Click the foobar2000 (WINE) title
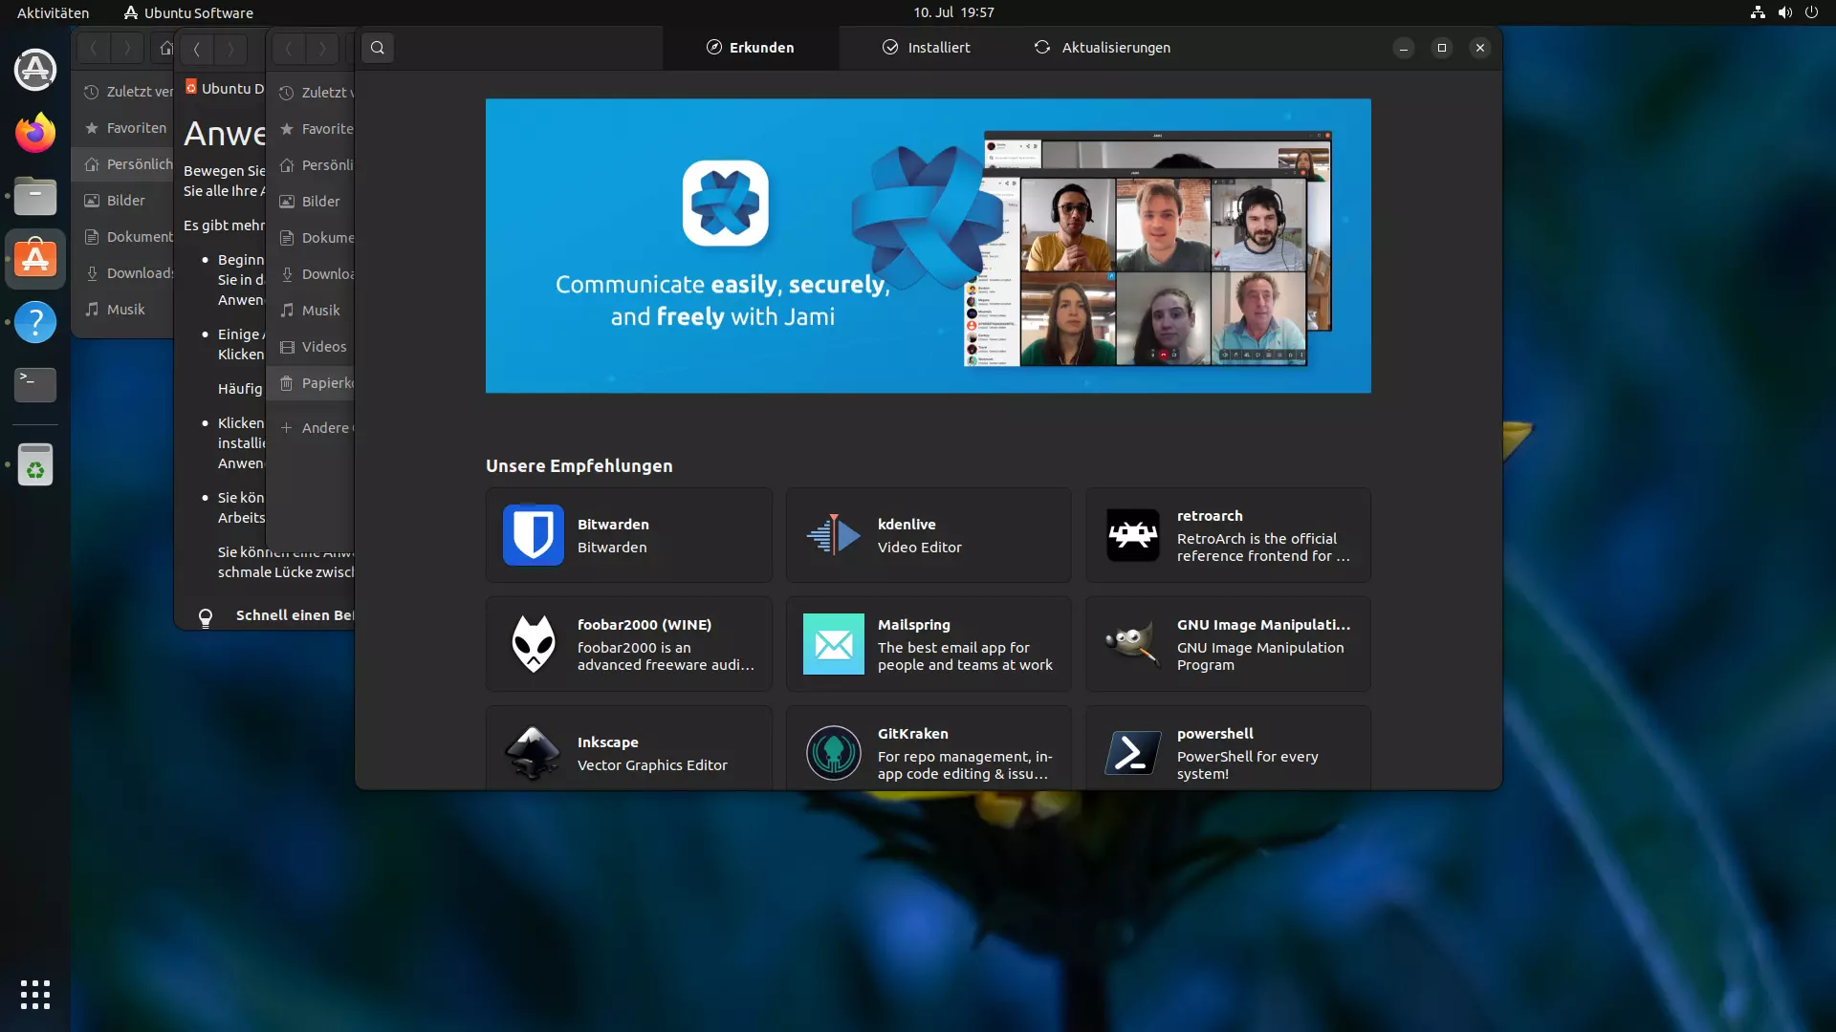This screenshot has height=1032, width=1836. coord(644,625)
